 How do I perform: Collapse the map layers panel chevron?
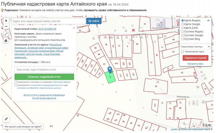click(x=208, y=21)
